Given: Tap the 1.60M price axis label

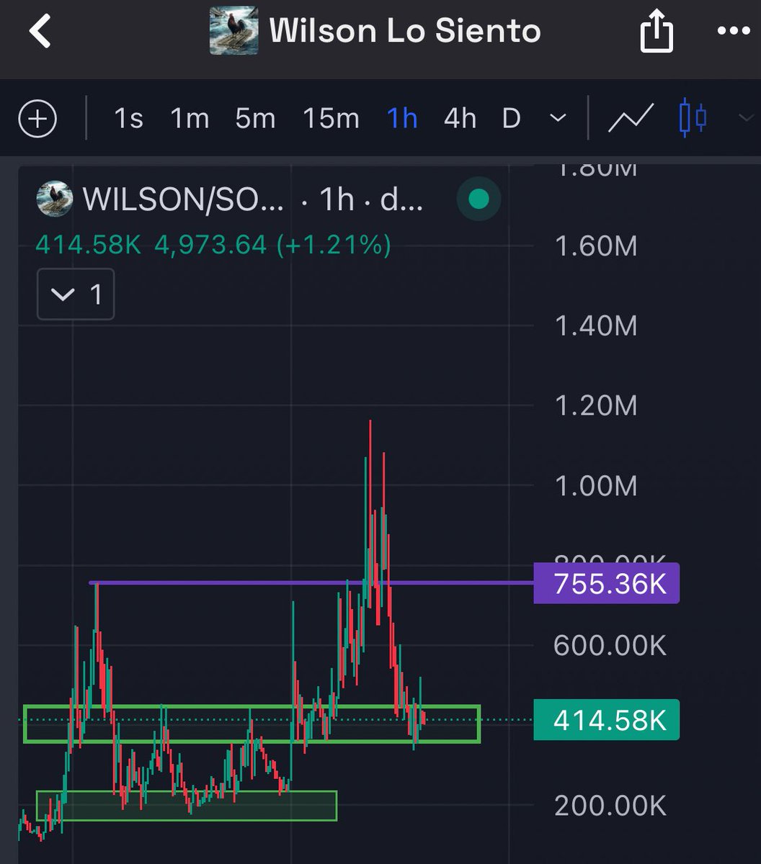Looking at the screenshot, I should [x=596, y=246].
